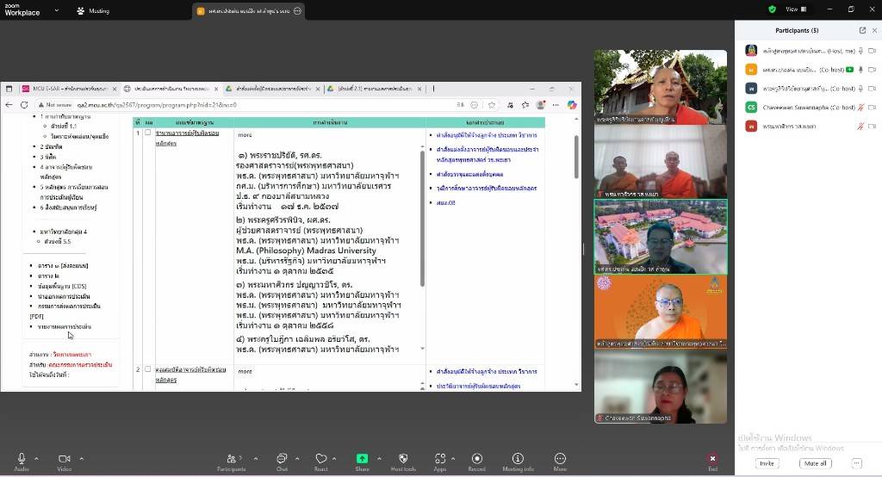Screen dimensions: 882x477
Task: Tick the checkbox in table row 2
Action: pos(148,369)
